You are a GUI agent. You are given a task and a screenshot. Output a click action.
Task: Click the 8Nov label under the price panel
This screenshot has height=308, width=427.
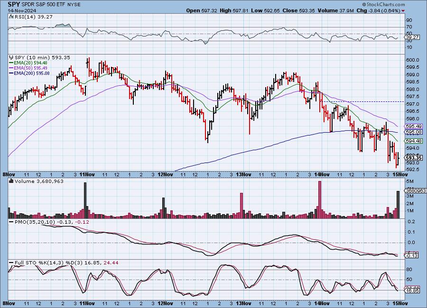click(x=9, y=174)
